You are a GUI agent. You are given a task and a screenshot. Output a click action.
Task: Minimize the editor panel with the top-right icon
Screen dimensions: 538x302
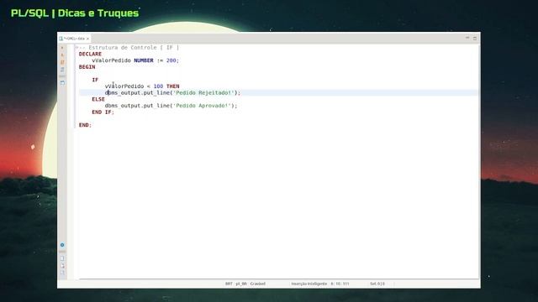(467, 38)
